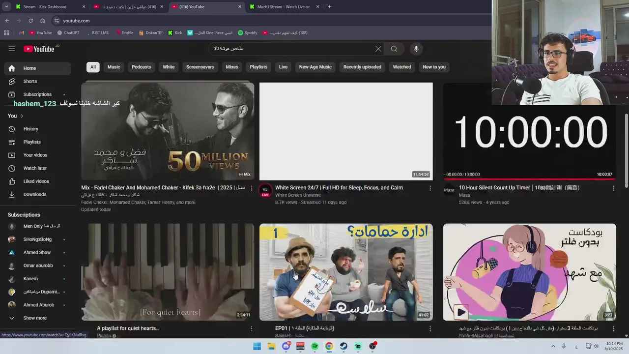Viewport: 629px width, 354px height.
Task: Open the ChatGPT bookmark
Action: click(68, 33)
